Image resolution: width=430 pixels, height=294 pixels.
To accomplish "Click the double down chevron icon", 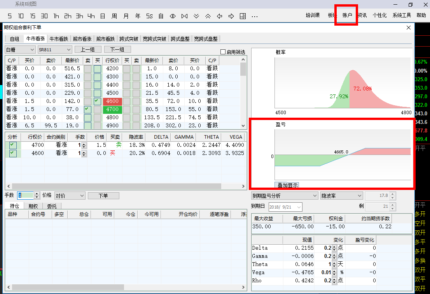I will click(196, 16).
